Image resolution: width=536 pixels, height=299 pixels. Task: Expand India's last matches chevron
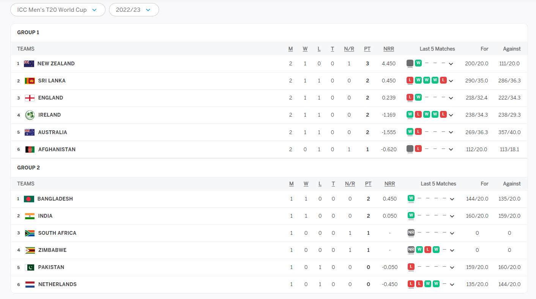click(x=452, y=216)
